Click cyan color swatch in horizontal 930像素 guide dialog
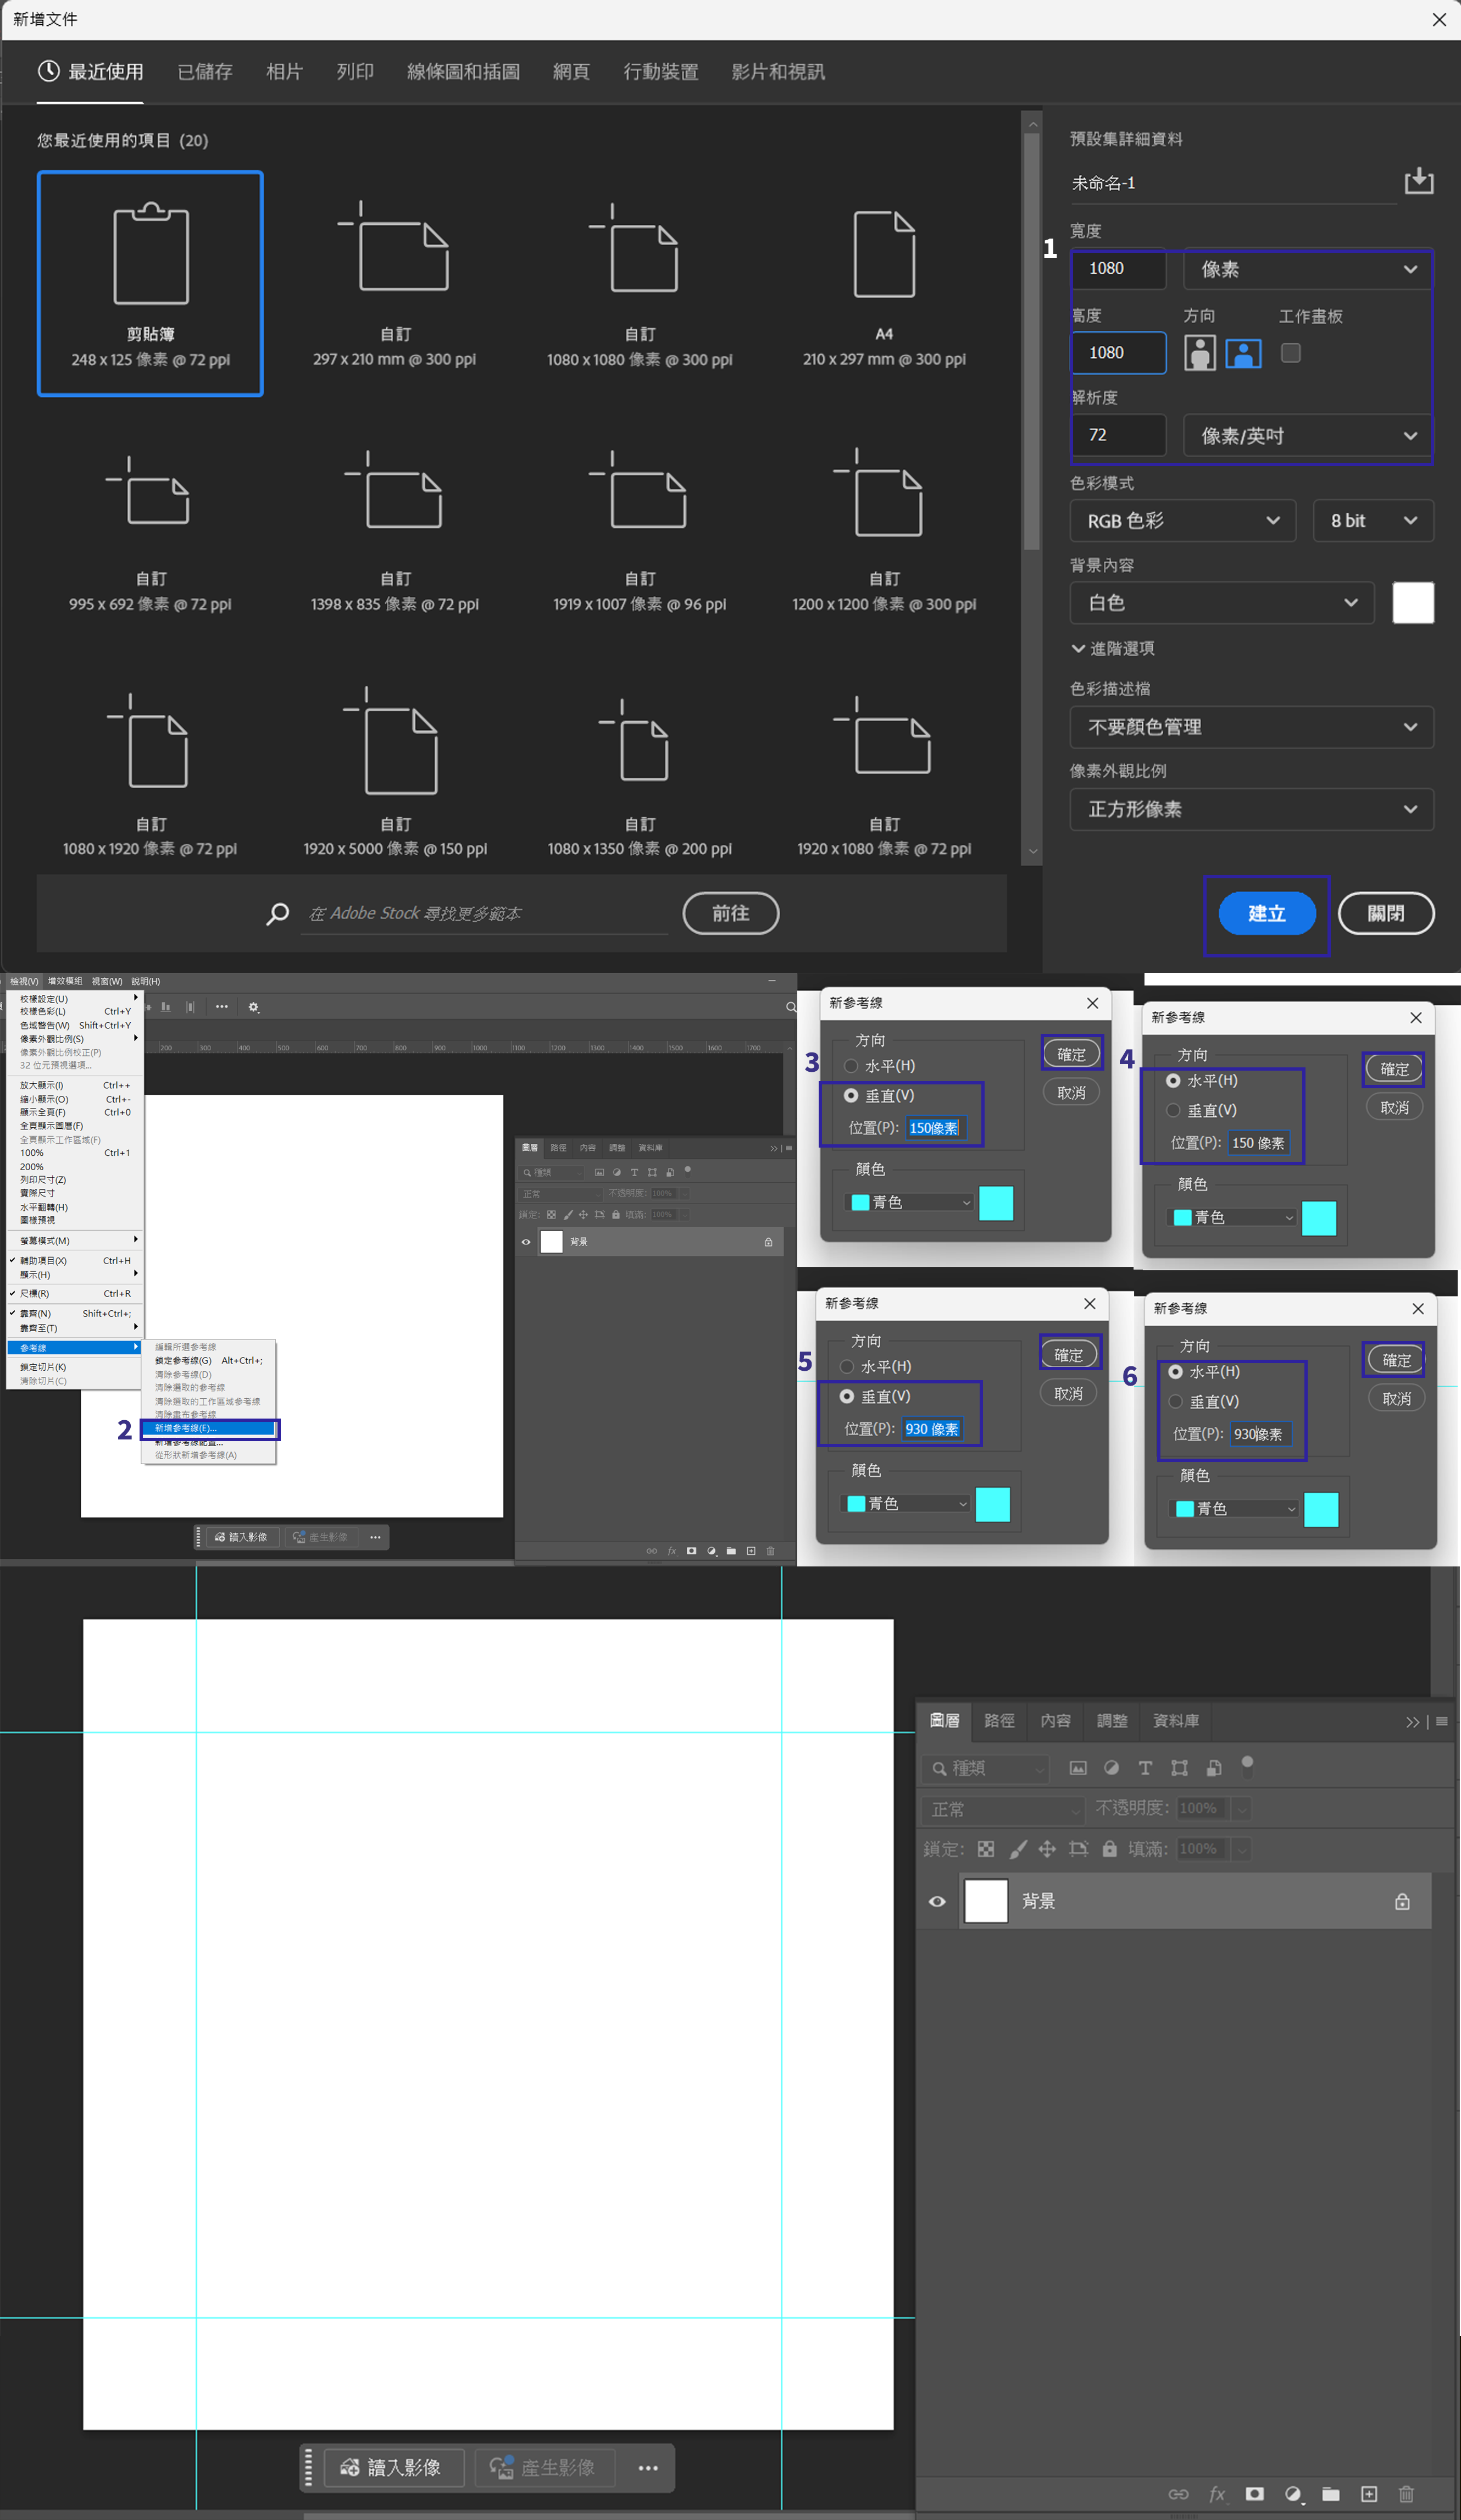 coord(1321,1509)
